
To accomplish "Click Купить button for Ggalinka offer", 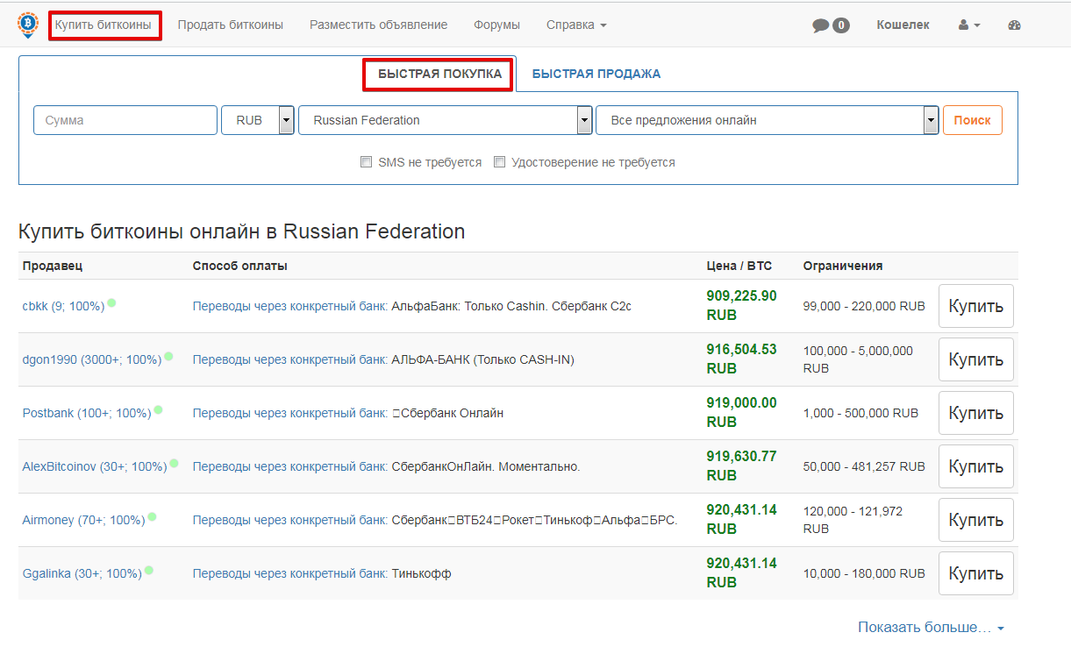I will click(x=976, y=573).
